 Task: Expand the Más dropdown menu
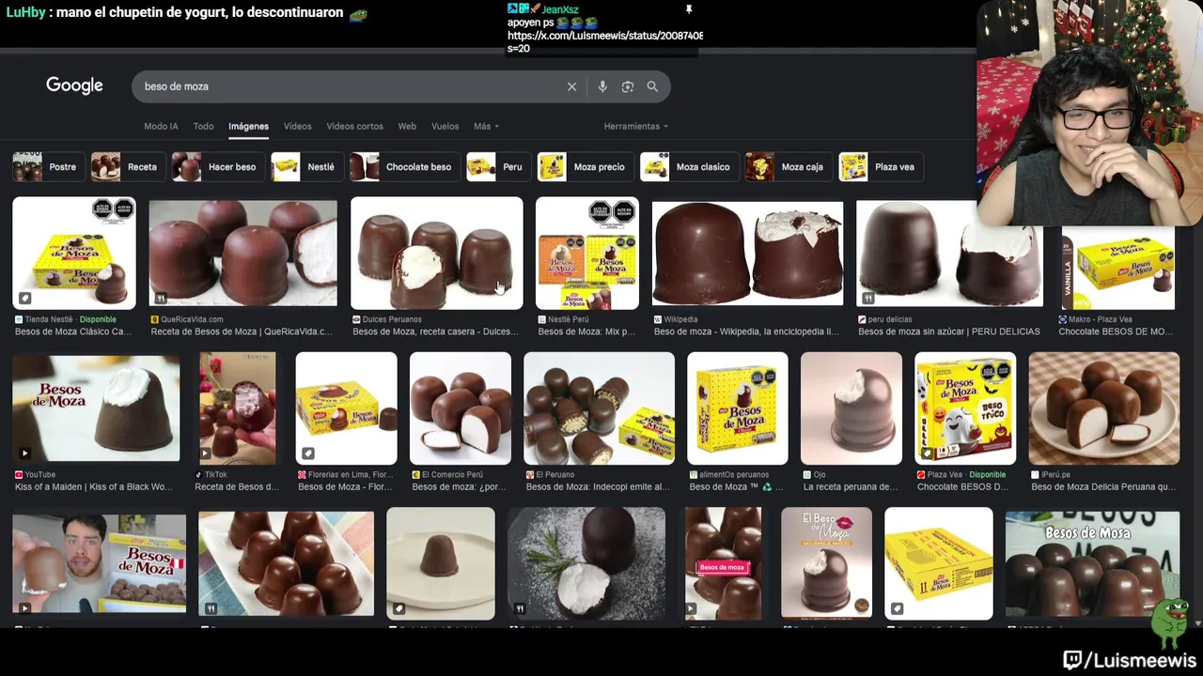pyautogui.click(x=486, y=126)
